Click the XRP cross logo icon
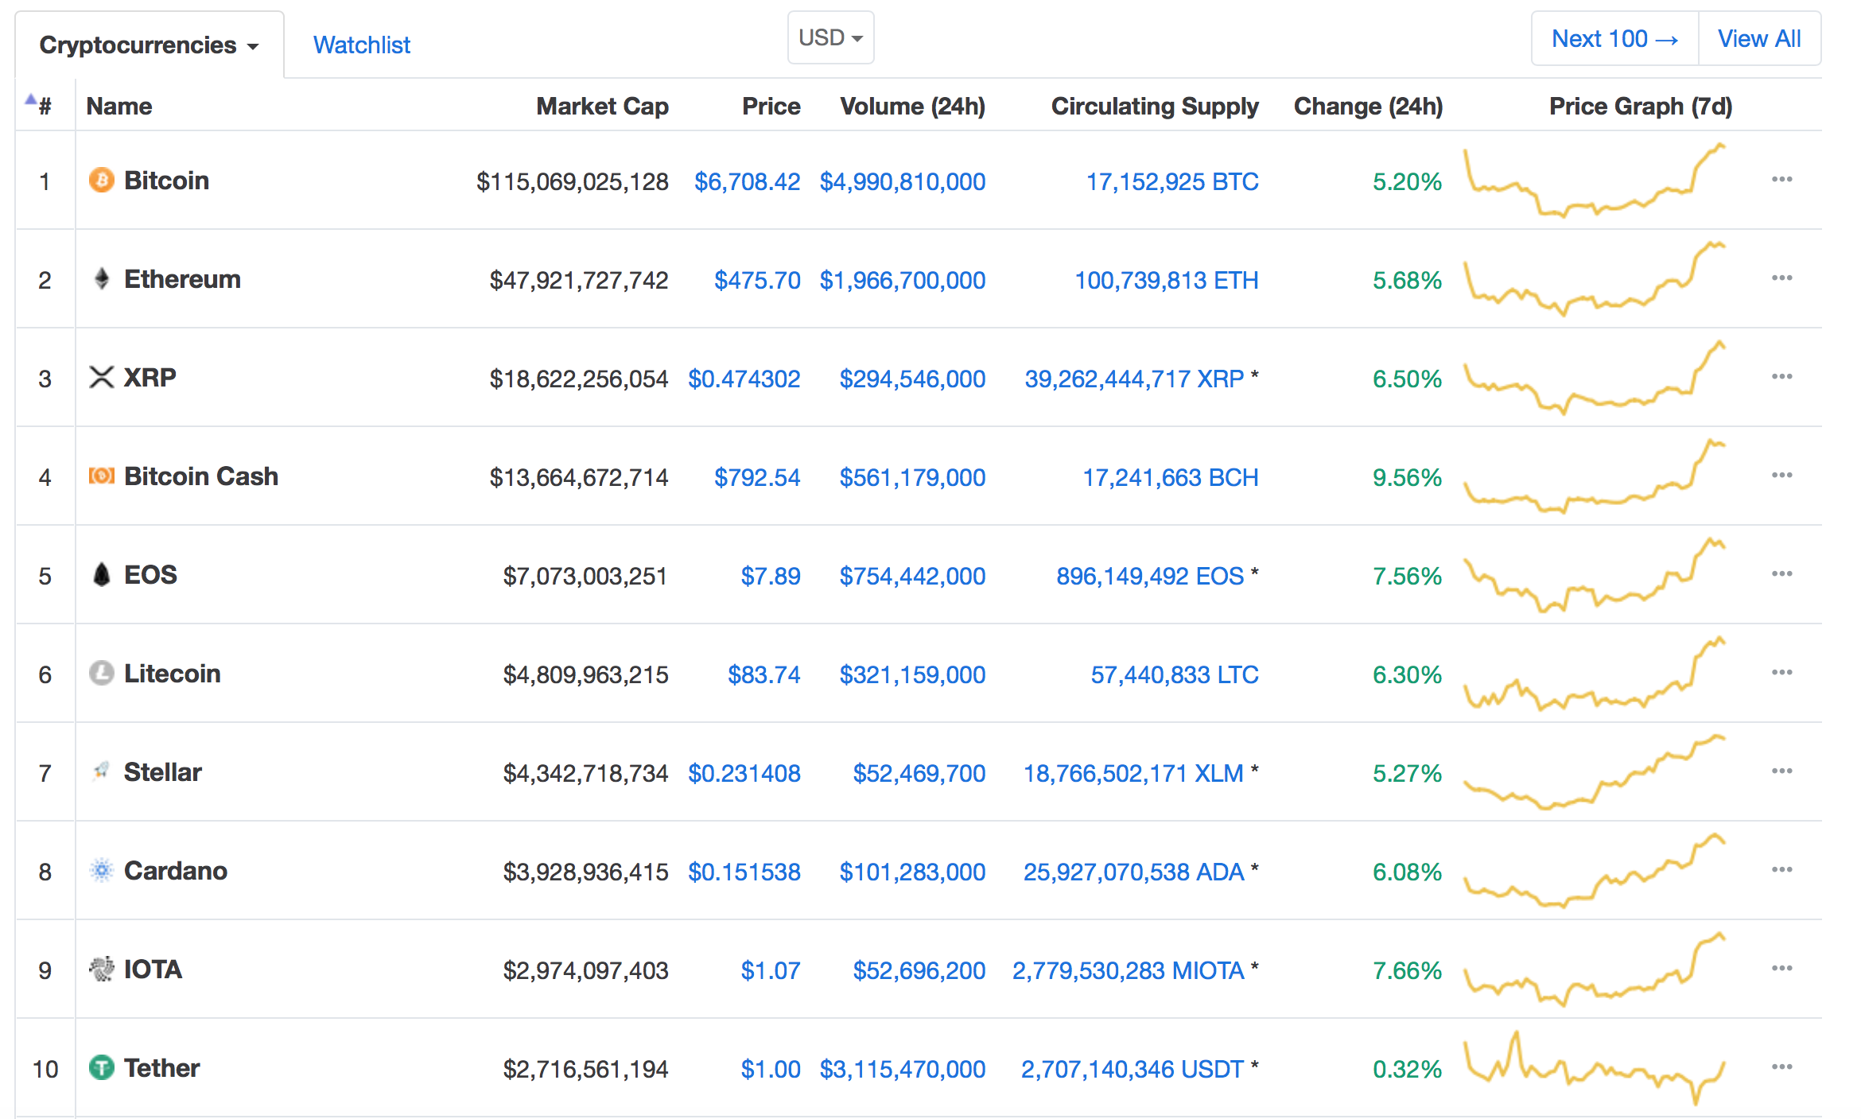The image size is (1861, 1119). click(101, 377)
